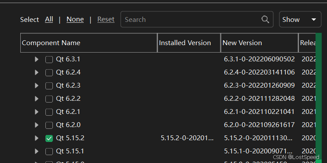Check the Qt 6.2.3 checkbox
327x163 pixels.
click(49, 85)
